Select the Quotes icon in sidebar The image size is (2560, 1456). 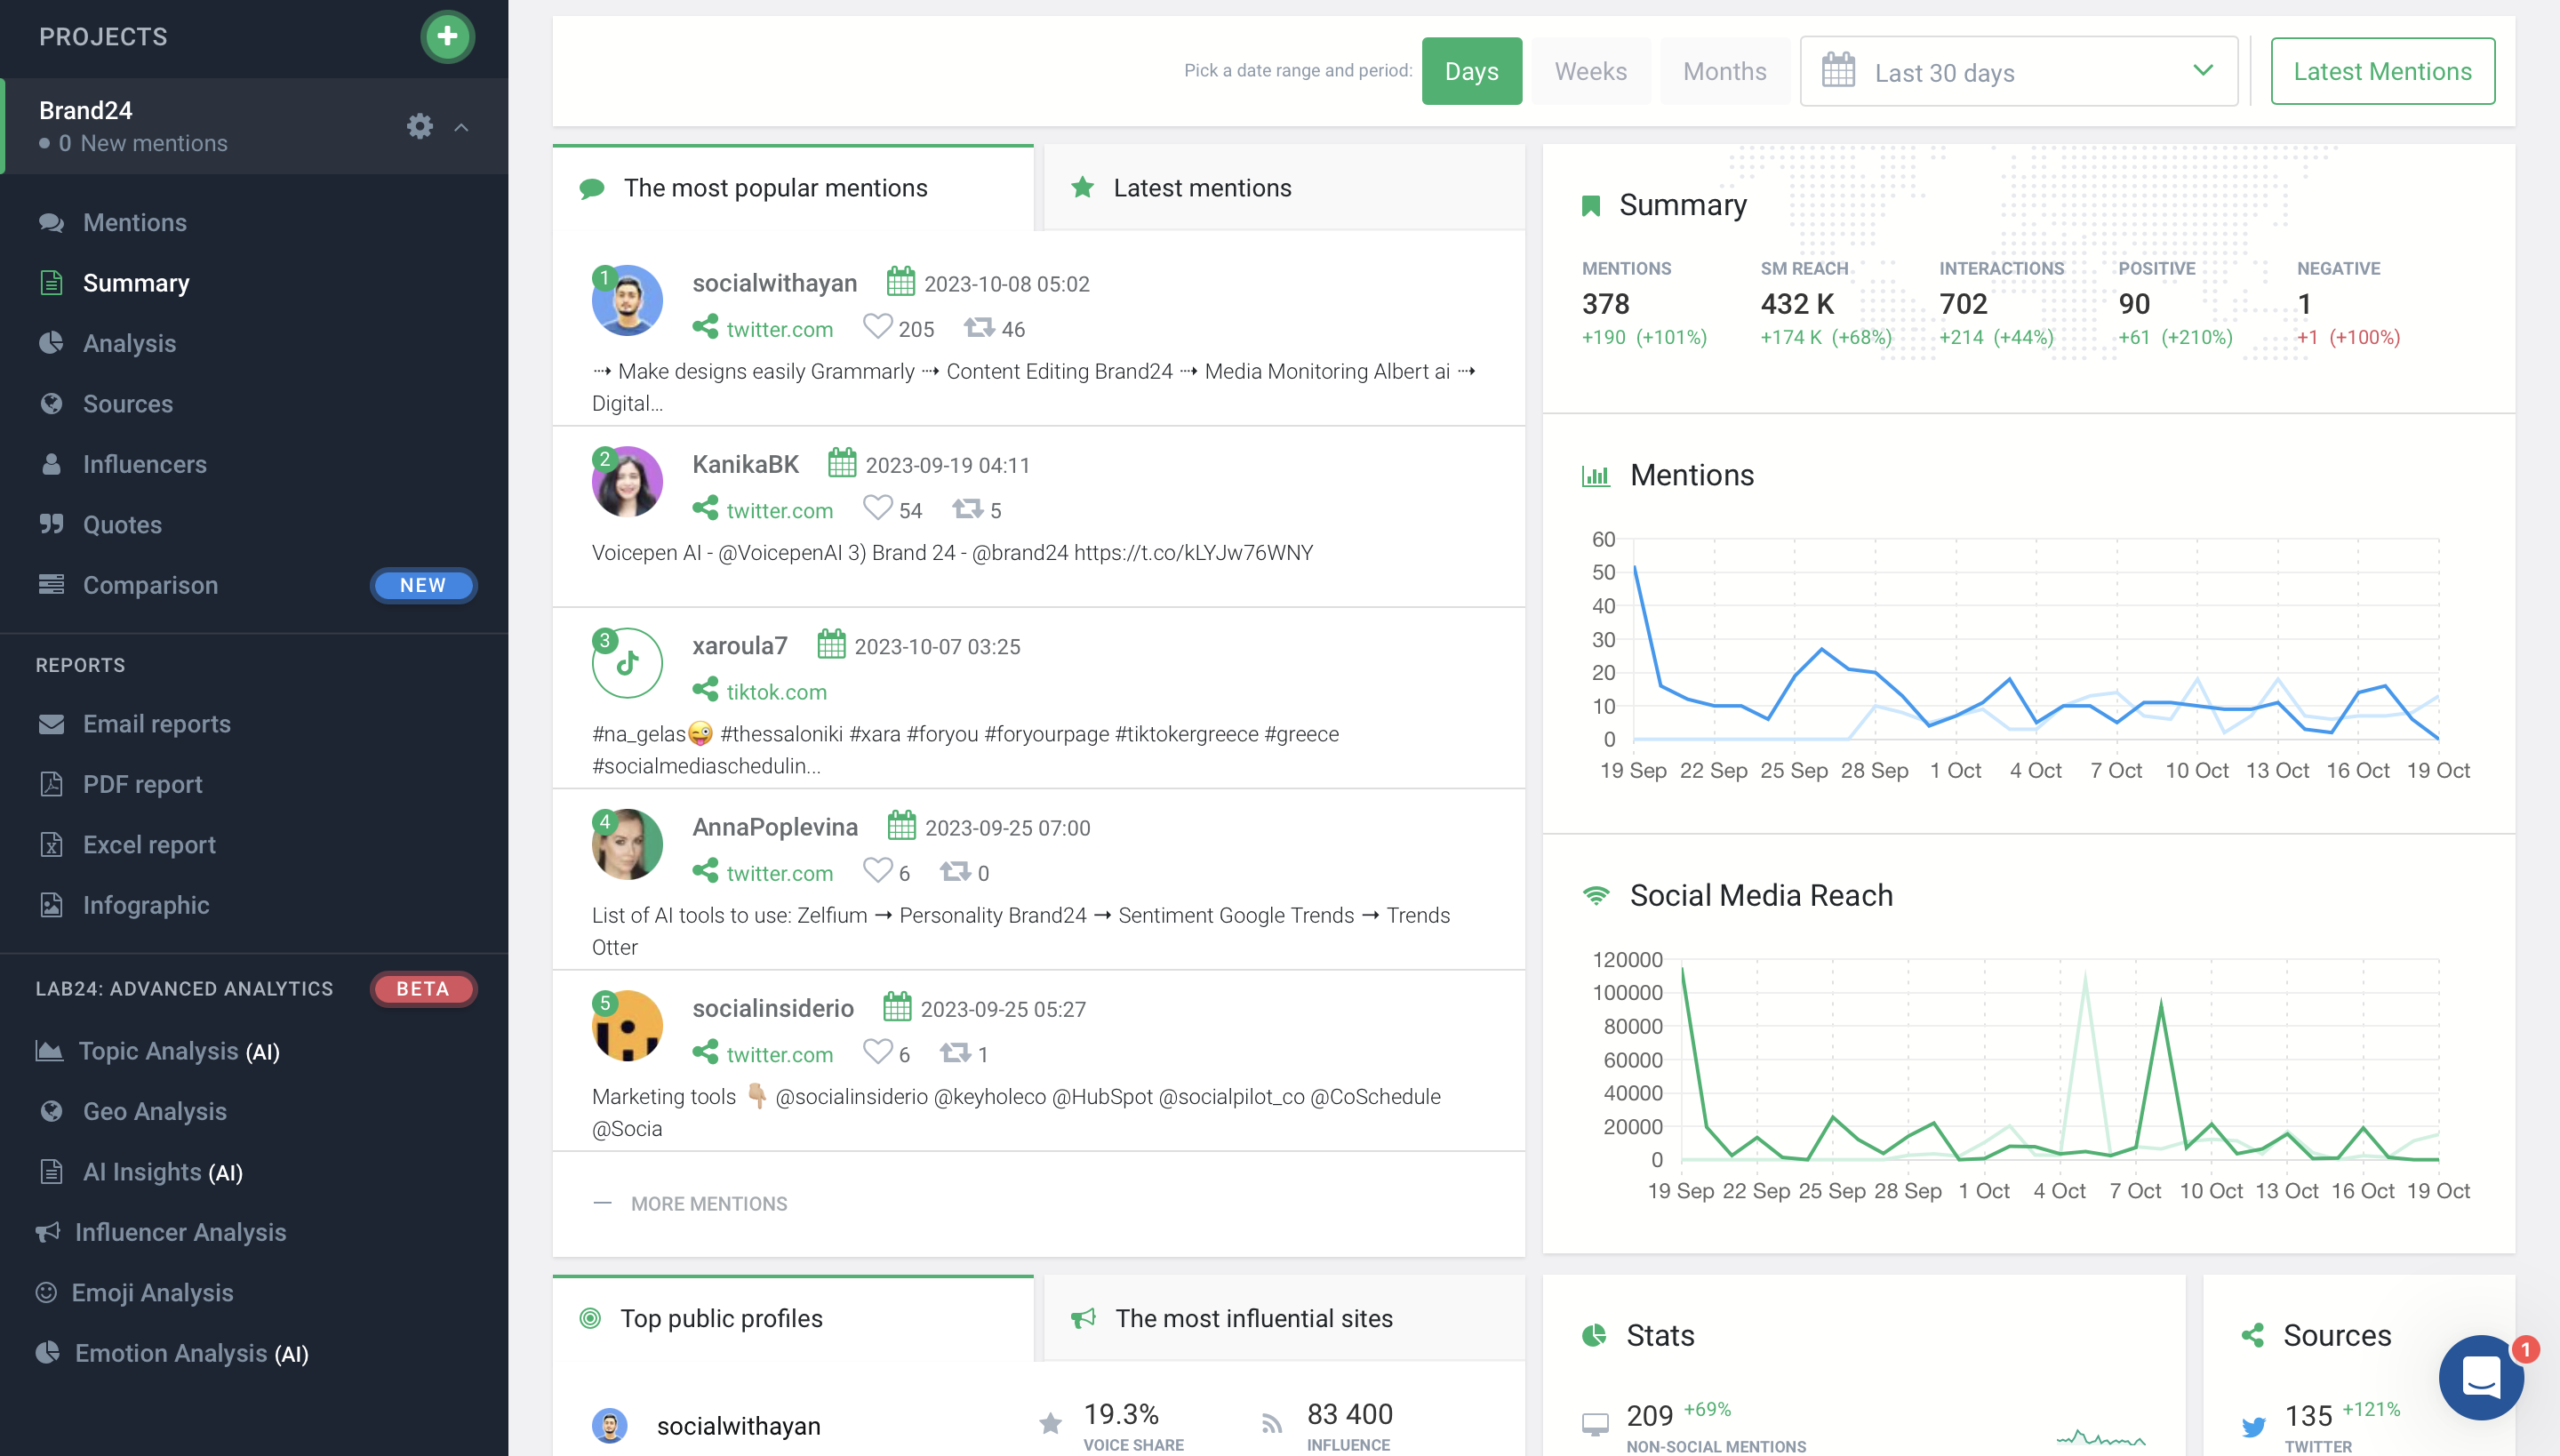pos(51,524)
